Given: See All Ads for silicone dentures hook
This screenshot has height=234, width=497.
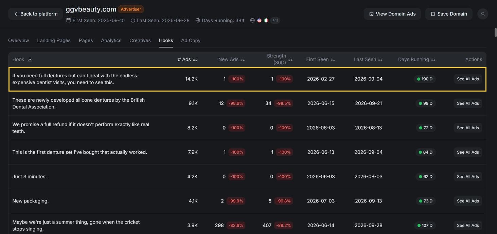Looking at the screenshot, I should pos(468,103).
